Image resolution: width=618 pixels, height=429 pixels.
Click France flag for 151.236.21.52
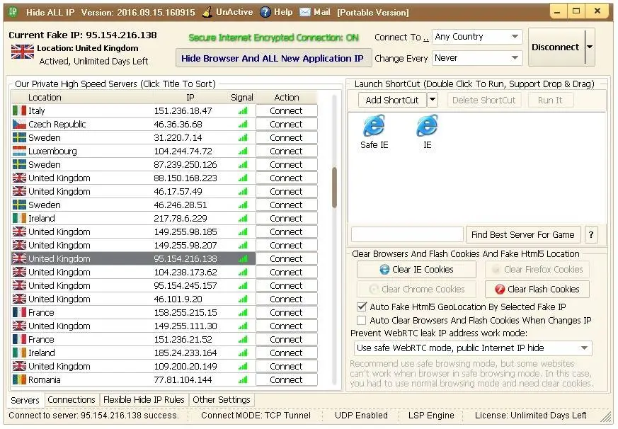[x=19, y=340]
